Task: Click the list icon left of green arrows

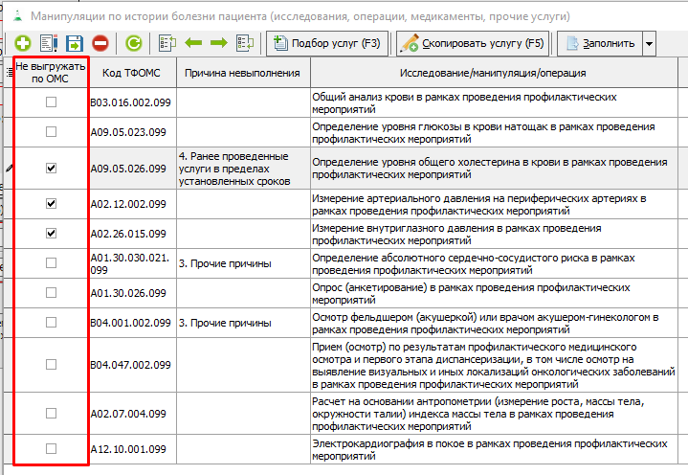Action: (x=168, y=43)
